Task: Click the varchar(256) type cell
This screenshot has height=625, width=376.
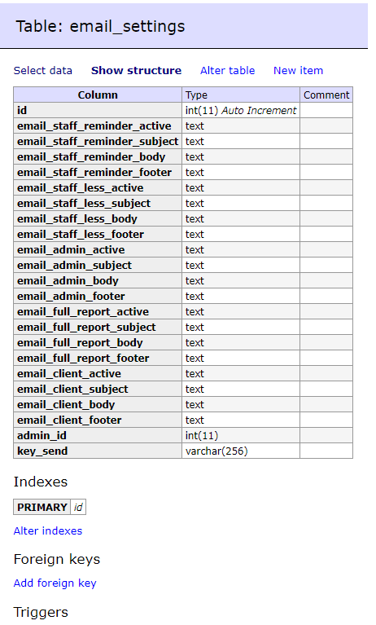Action: (x=241, y=451)
